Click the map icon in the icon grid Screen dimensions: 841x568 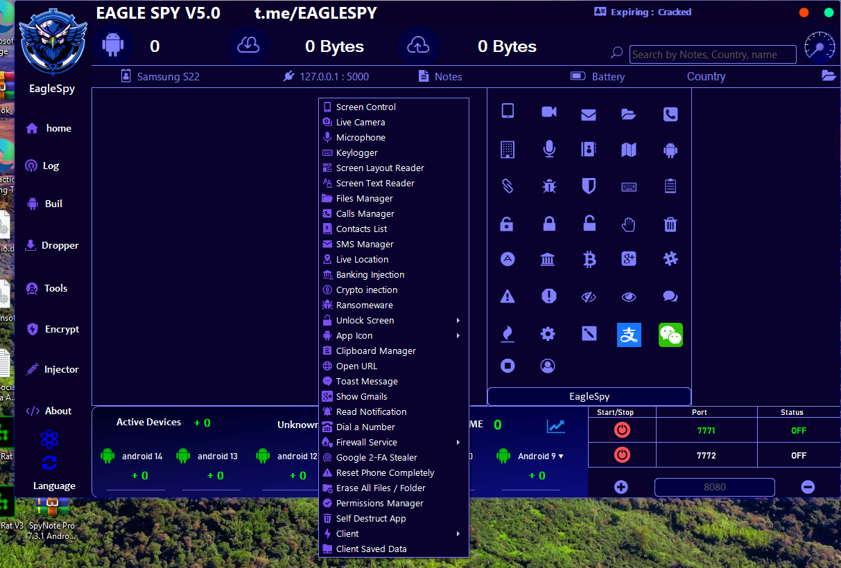(629, 149)
